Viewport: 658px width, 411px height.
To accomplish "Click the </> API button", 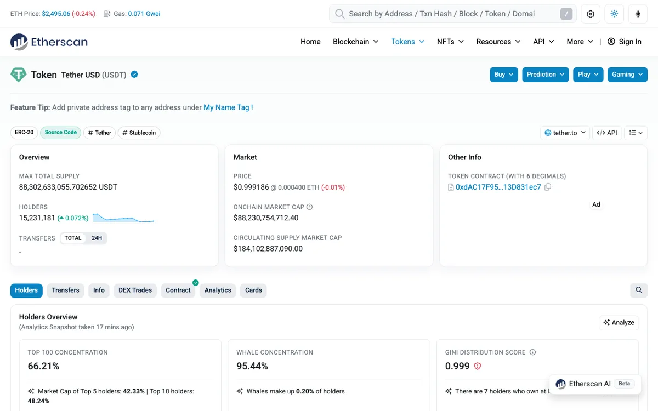I will (x=607, y=133).
